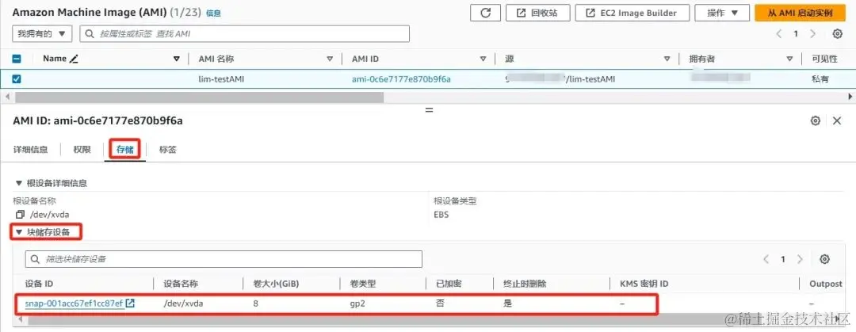This screenshot has height=332, width=856.
Task: Sort by the 源 column arrow
Action: click(x=667, y=59)
